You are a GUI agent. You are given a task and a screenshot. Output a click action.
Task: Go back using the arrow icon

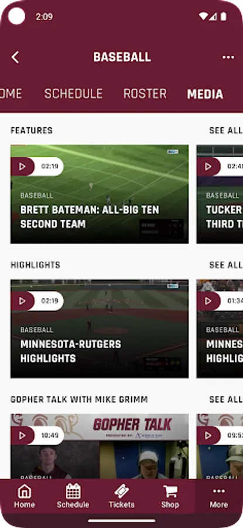point(15,57)
